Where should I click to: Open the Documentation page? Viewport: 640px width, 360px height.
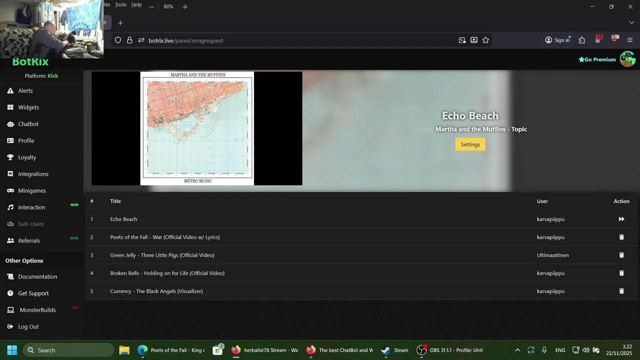click(37, 276)
